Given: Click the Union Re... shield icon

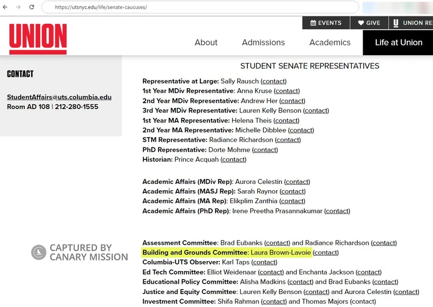Looking at the screenshot, I should tap(396, 23).
